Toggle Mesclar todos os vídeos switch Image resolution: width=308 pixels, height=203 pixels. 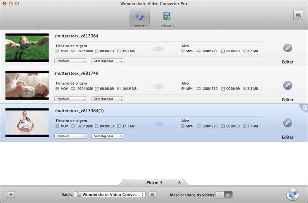click(x=224, y=195)
